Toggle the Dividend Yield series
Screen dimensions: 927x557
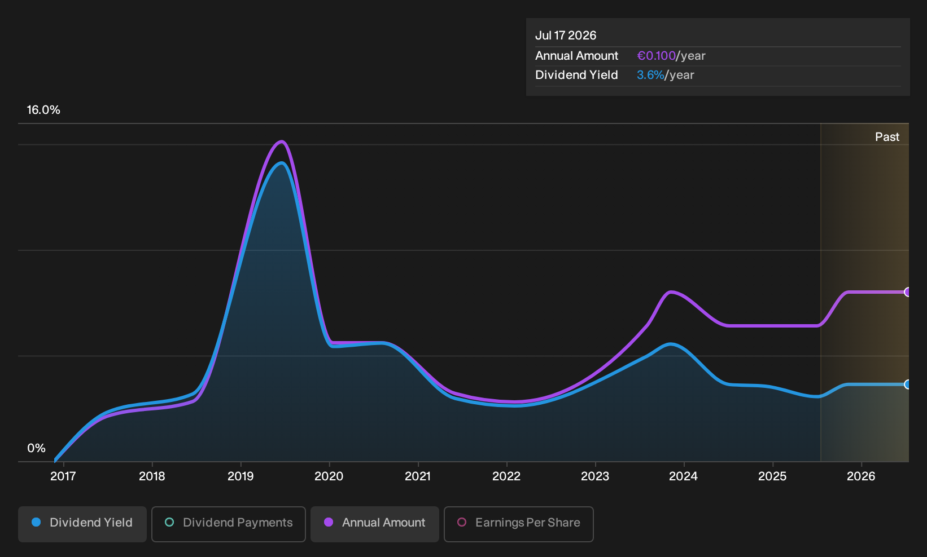[x=82, y=524]
